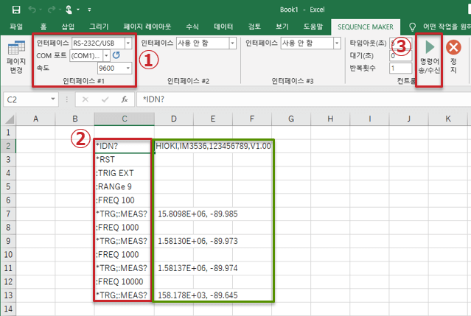Select cell containing :FREQ 10000
471x316 pixels.
coord(124,281)
